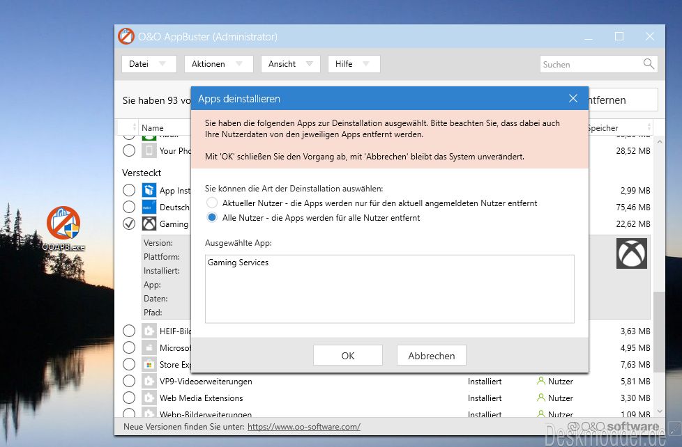This screenshot has width=682, height=447.
Task: Click the Deutsch language pack app icon
Action: 149,207
